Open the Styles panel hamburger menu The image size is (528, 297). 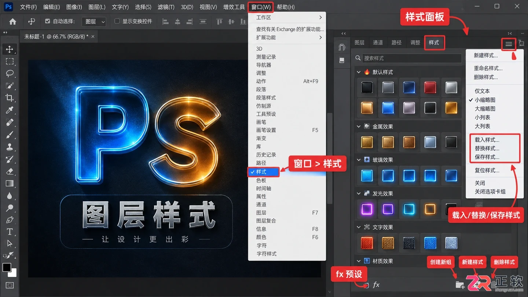(509, 44)
